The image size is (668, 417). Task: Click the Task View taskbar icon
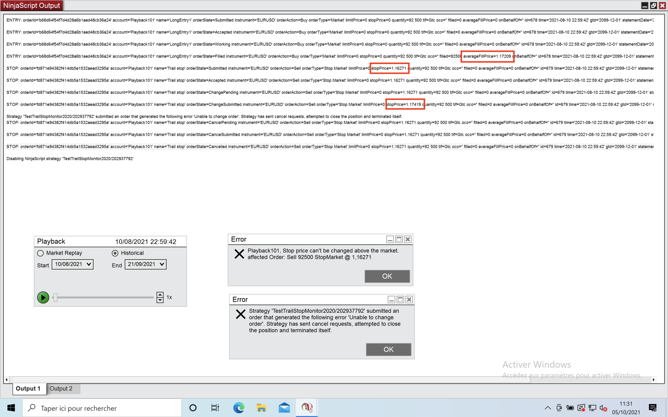click(x=215, y=408)
